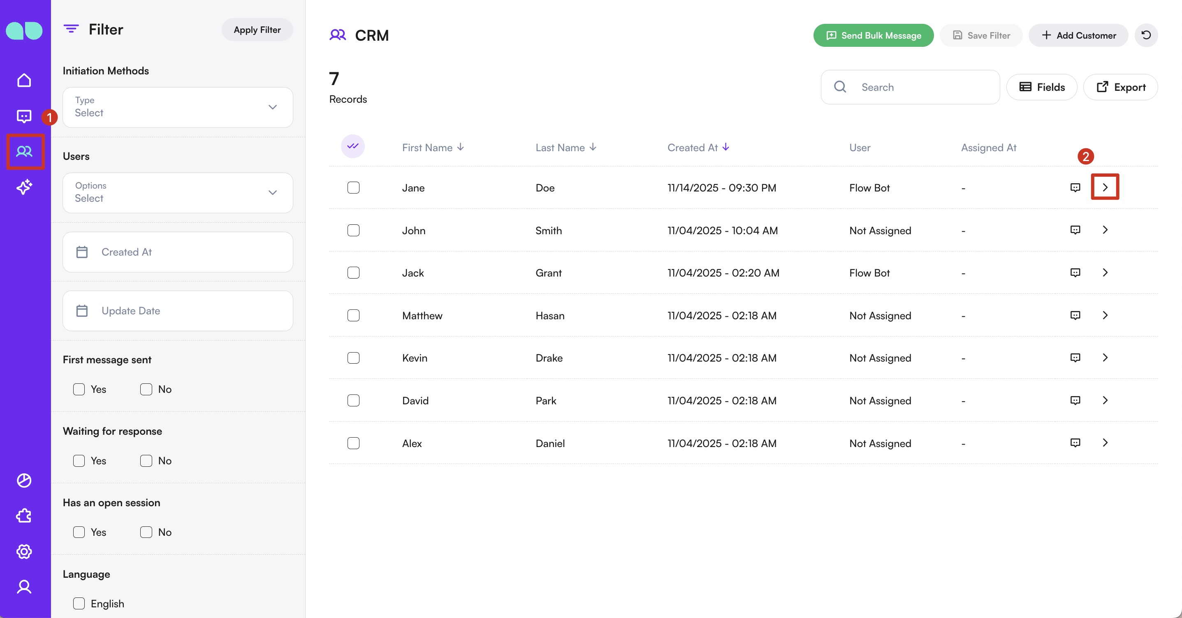Click the Apply Filter button
1182x618 pixels.
coord(257,29)
